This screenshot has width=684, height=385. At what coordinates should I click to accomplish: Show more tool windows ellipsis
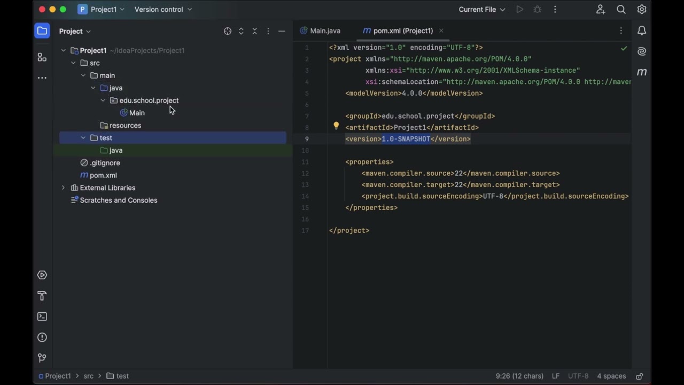tap(42, 78)
